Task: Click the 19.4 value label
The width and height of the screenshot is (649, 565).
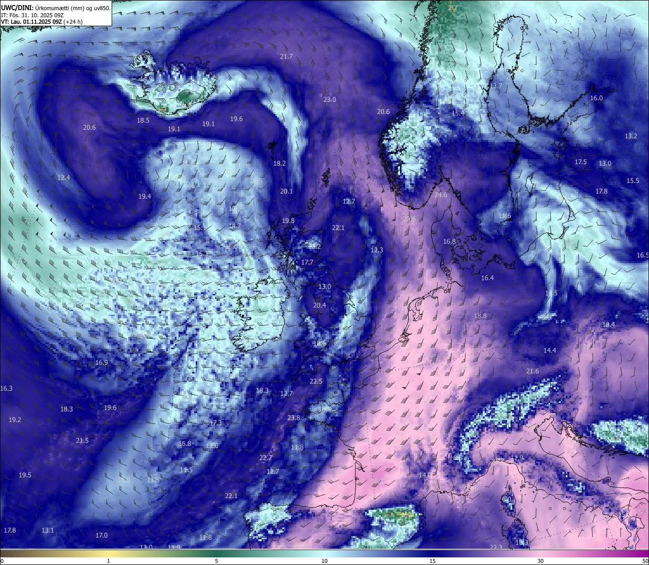Action: (x=145, y=196)
